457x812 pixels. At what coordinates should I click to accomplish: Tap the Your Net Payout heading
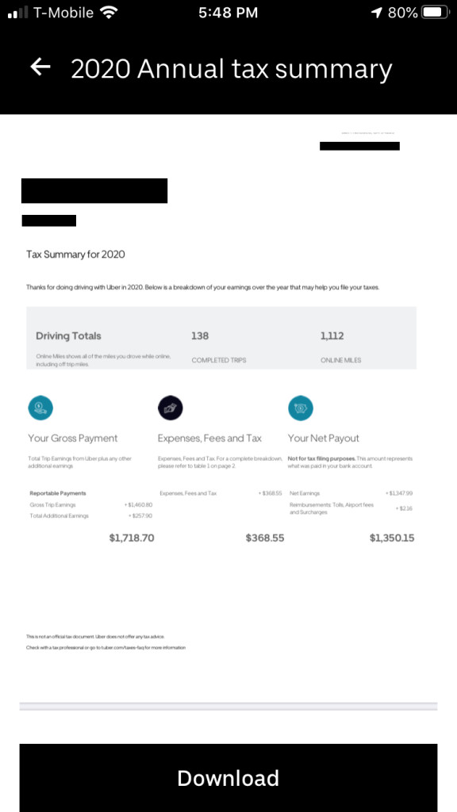point(324,438)
